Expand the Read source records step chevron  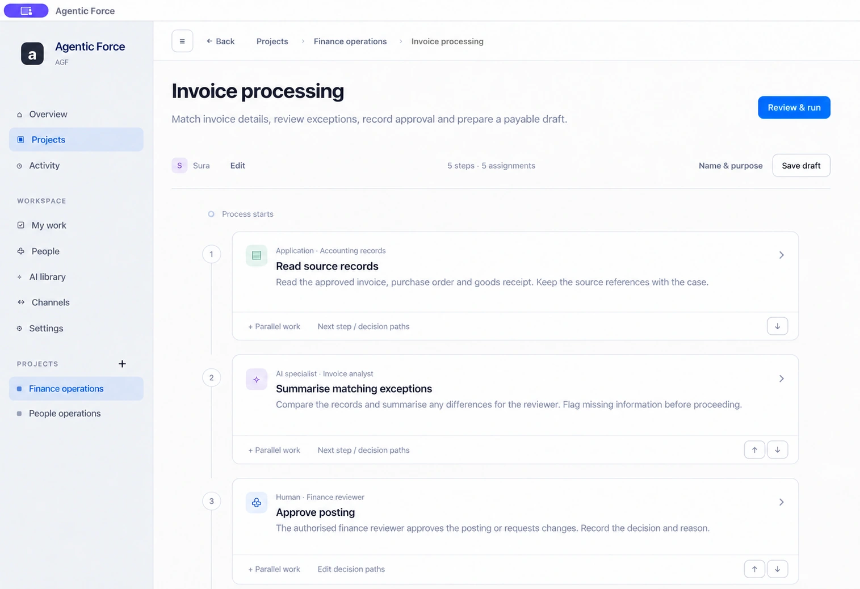[x=782, y=255]
